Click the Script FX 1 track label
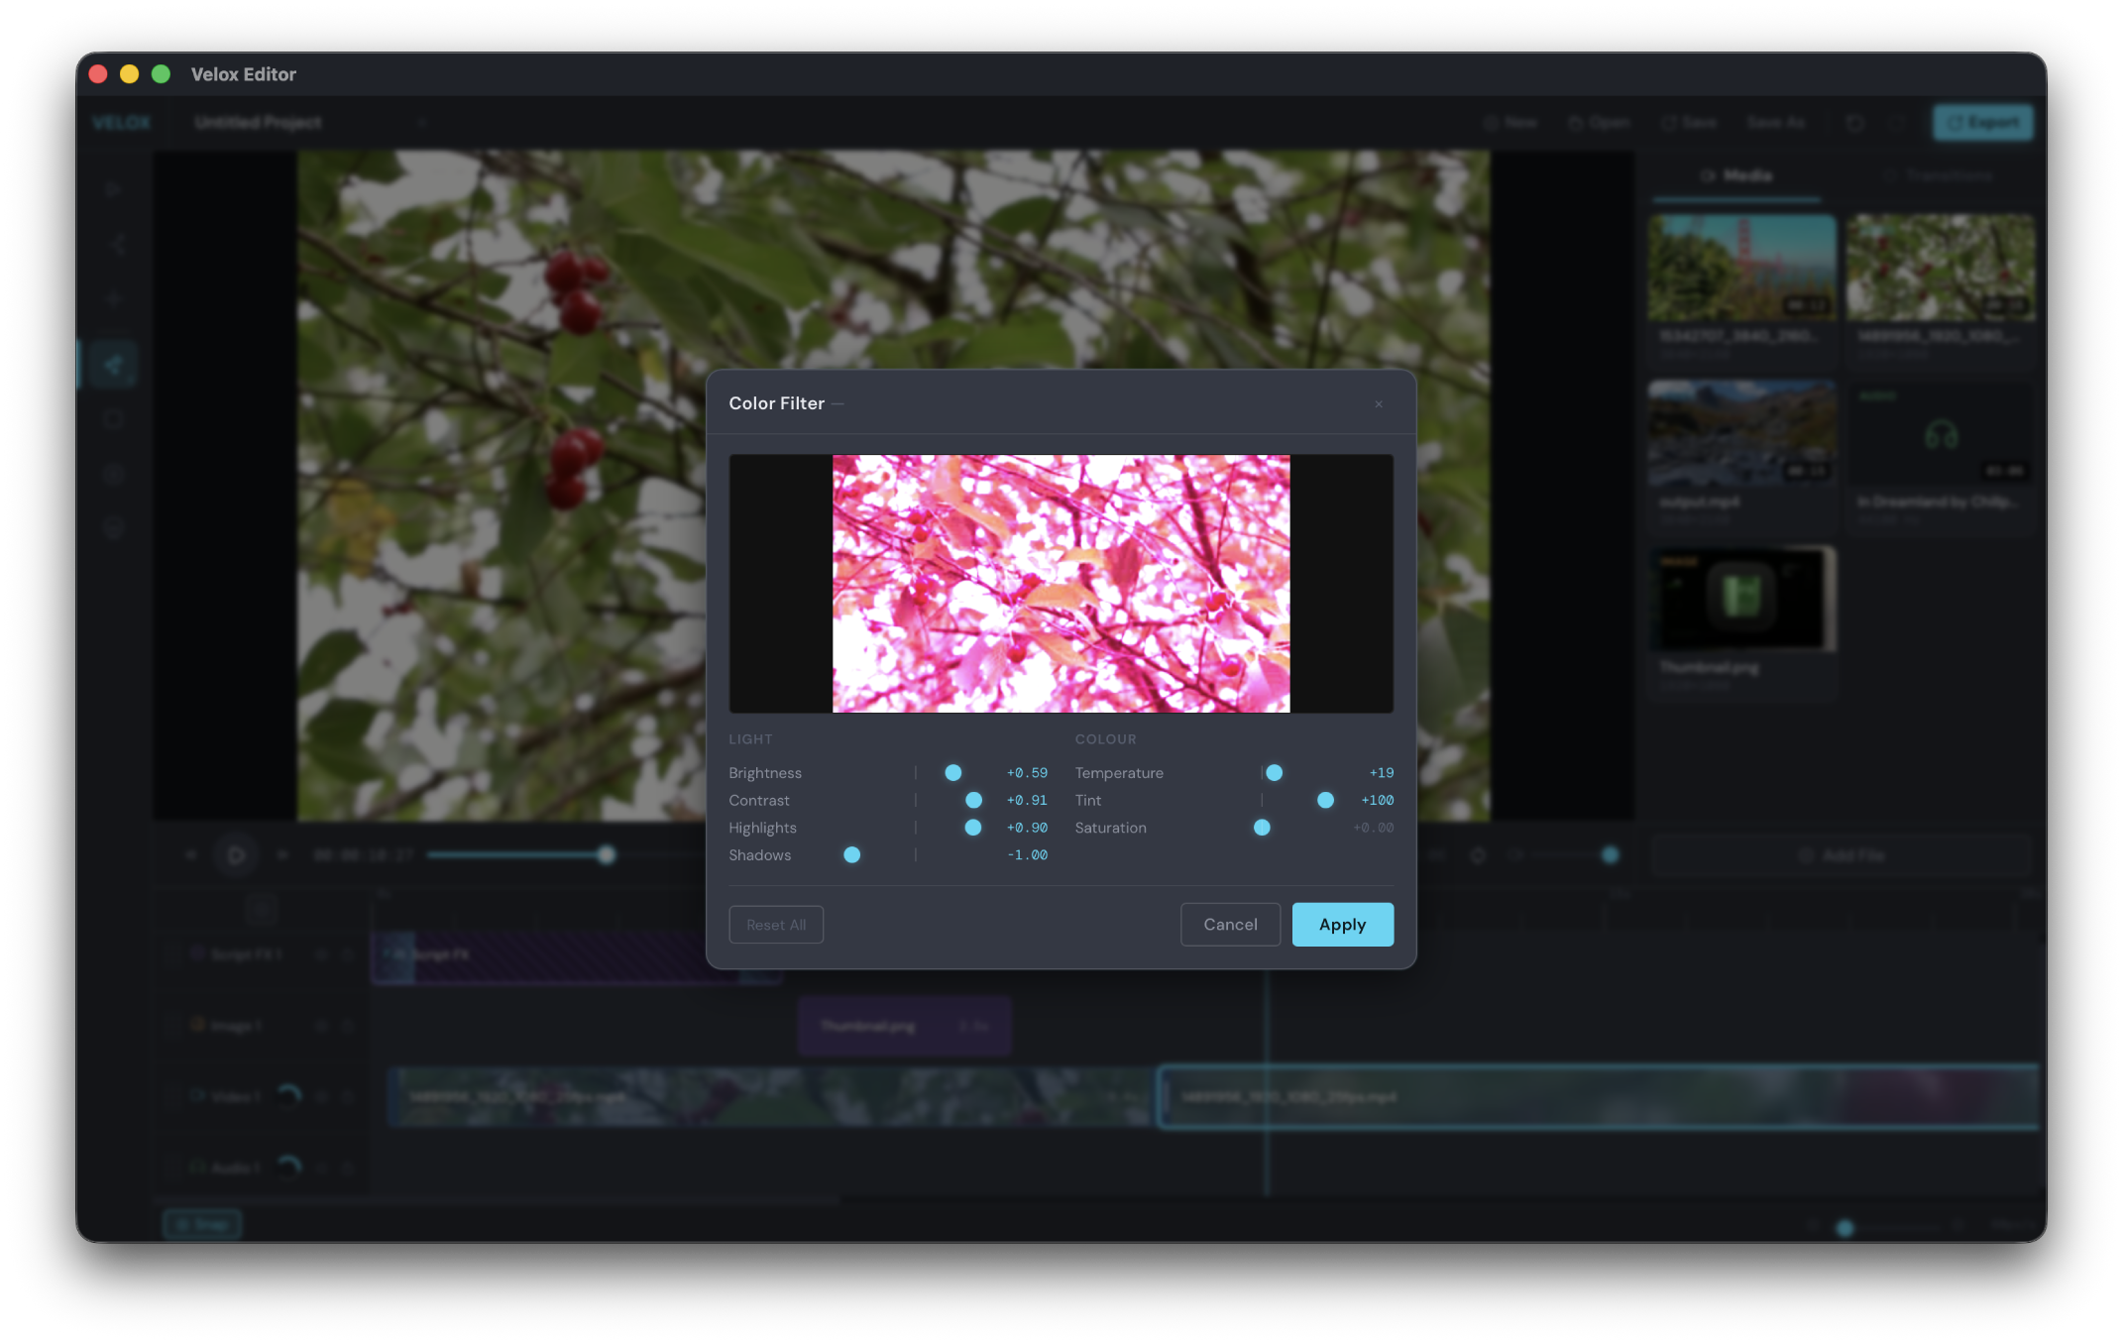 [246, 954]
